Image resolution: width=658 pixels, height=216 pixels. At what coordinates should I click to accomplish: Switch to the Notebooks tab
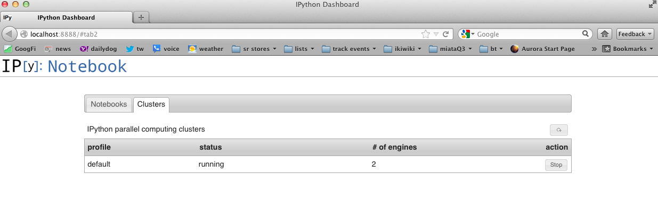pos(109,104)
